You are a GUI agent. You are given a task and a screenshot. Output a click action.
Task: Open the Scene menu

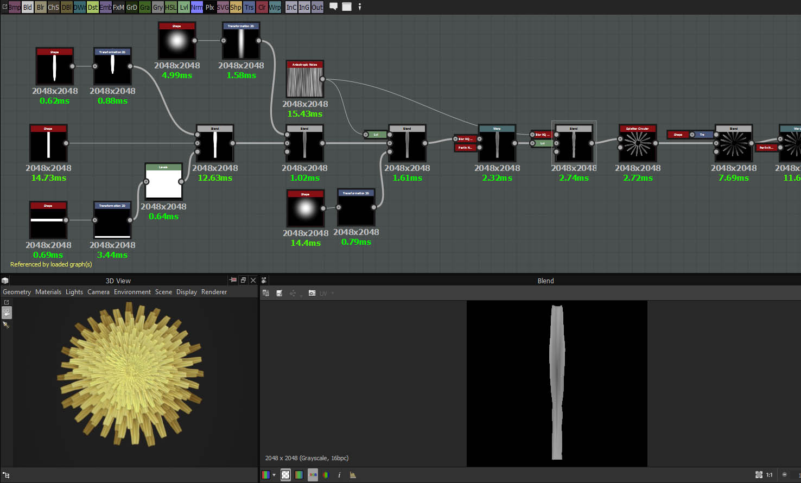[x=163, y=292]
